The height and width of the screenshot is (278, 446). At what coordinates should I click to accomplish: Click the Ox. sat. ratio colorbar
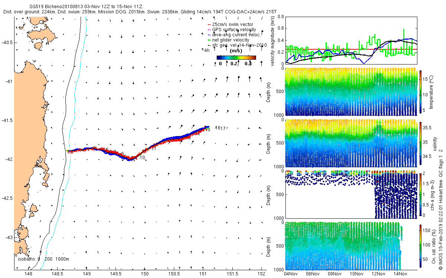pos(421,246)
